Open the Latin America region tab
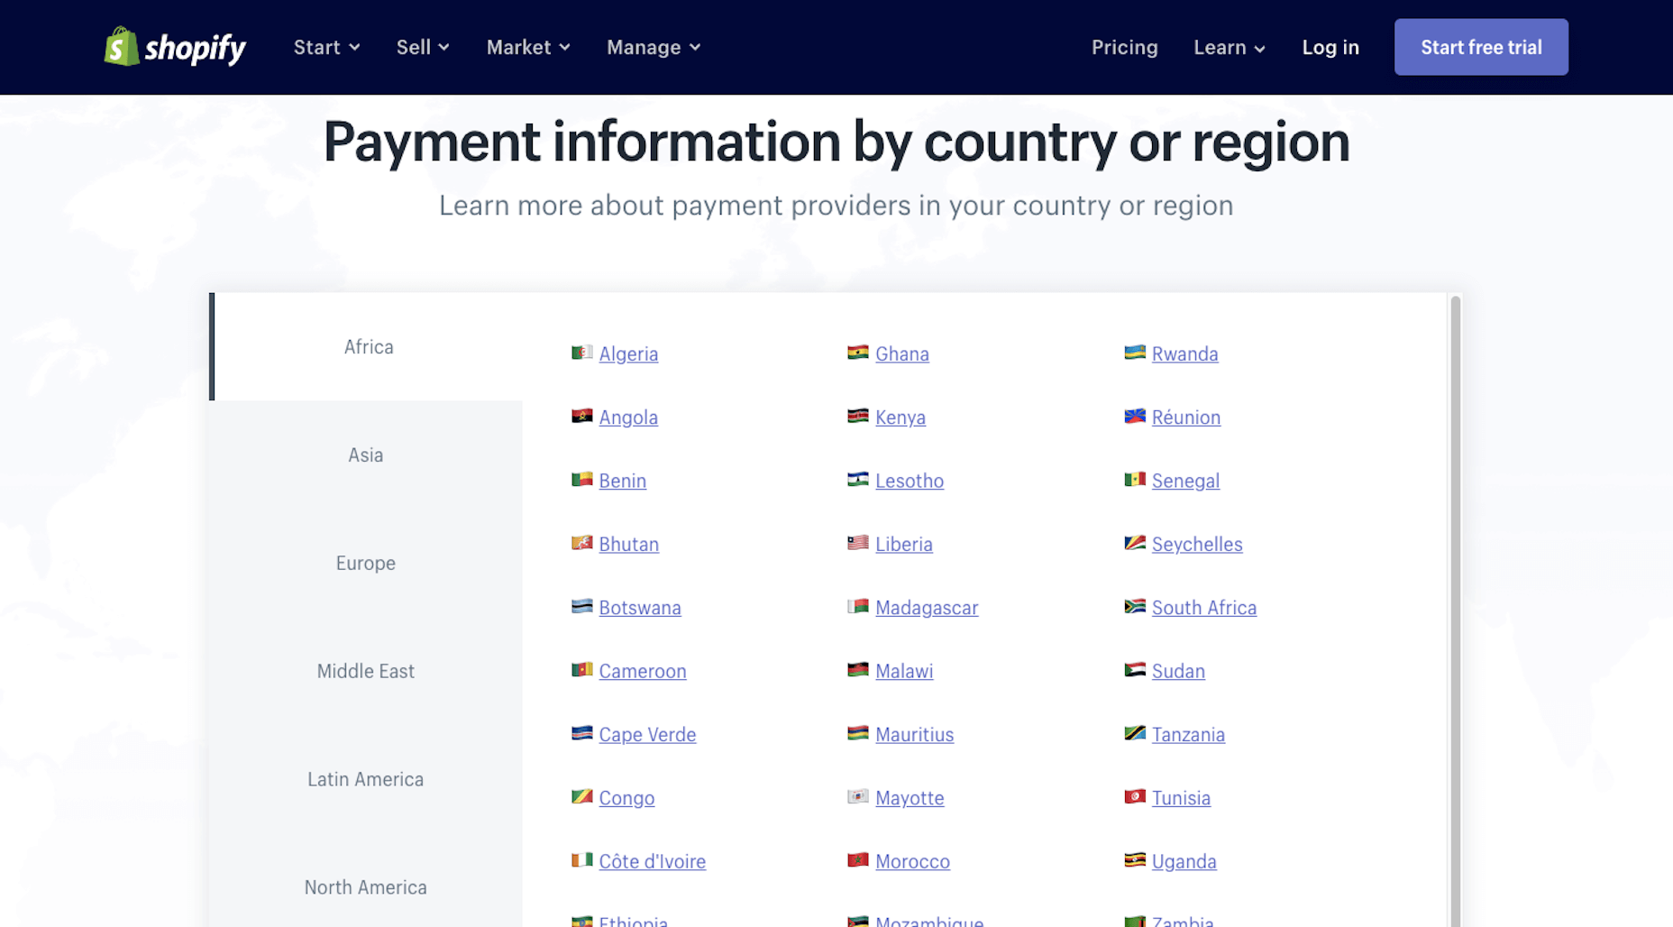Image resolution: width=1673 pixels, height=927 pixels. coord(366,779)
